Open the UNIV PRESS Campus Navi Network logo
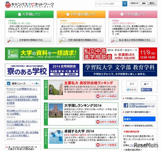Viewport: 162px width, 151px height. coord(29,5)
